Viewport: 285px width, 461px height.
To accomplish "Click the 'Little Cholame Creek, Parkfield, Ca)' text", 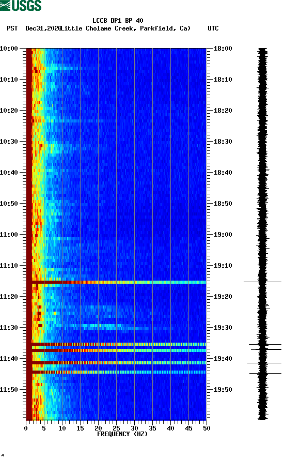I will point(125,28).
